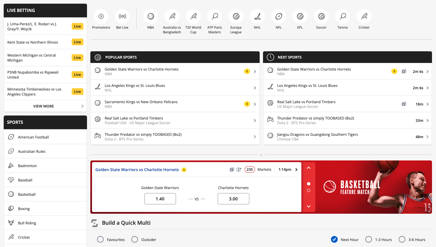Open chevron on Popular Real Salt Lake row

coord(255,121)
